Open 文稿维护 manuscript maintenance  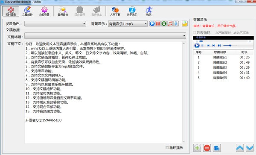(x=27, y=11)
